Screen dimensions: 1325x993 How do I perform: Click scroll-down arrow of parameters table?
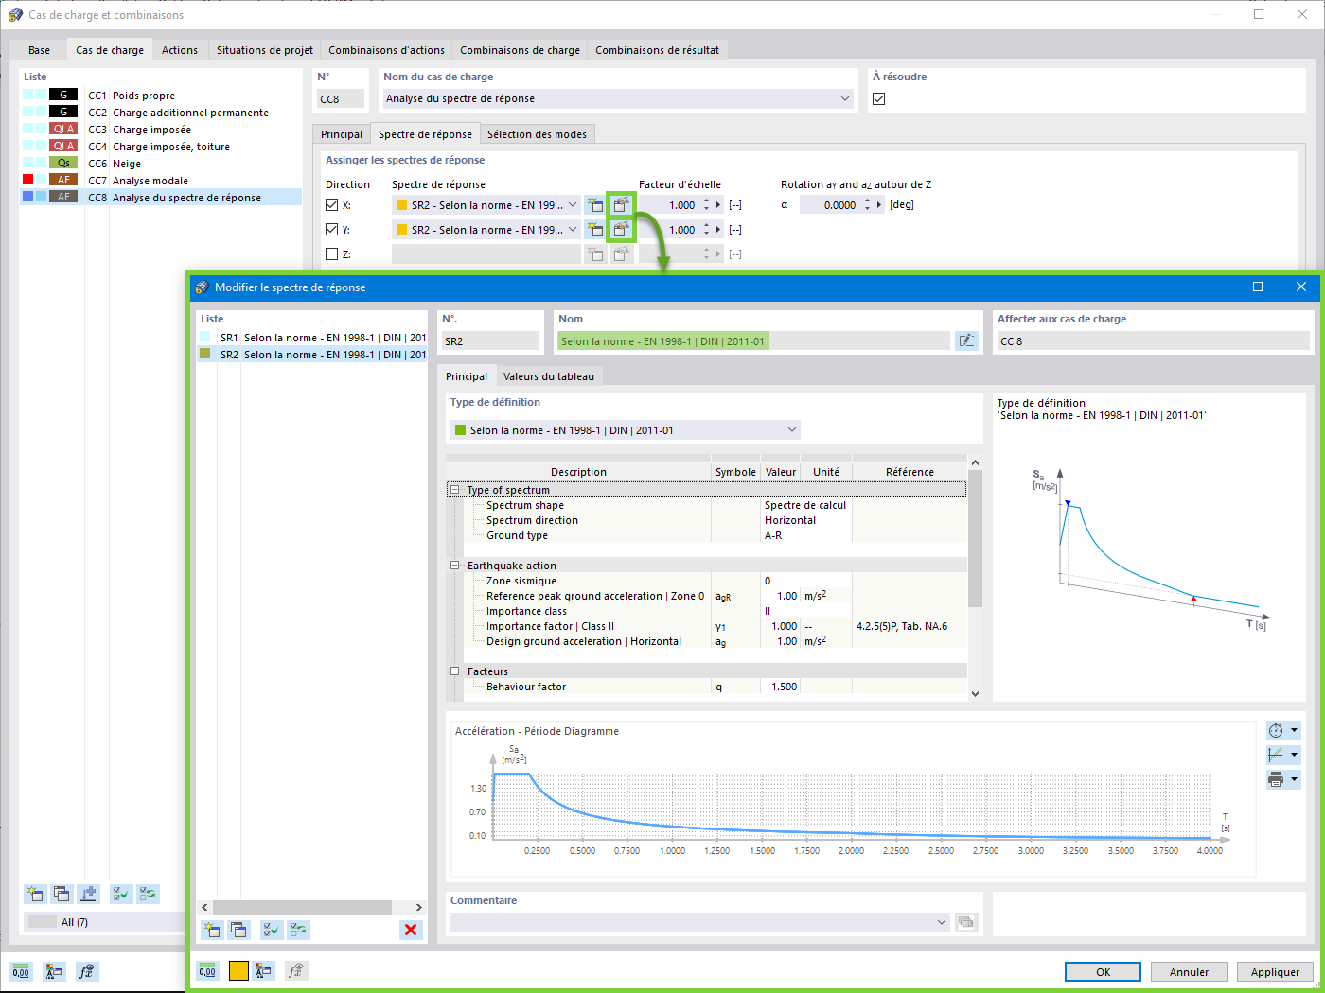pos(975,693)
